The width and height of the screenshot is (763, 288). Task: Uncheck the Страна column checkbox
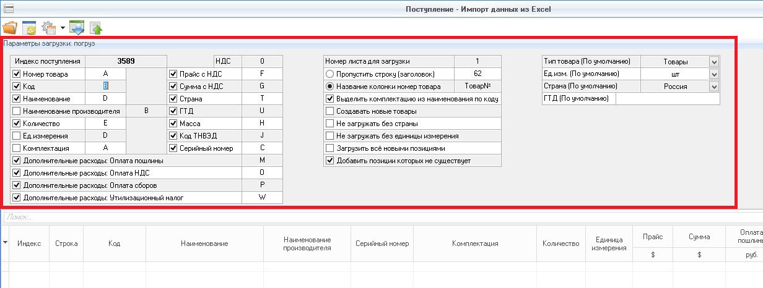click(x=173, y=99)
